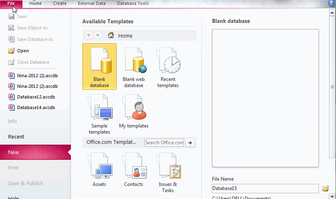Select the Recent section

point(16,137)
